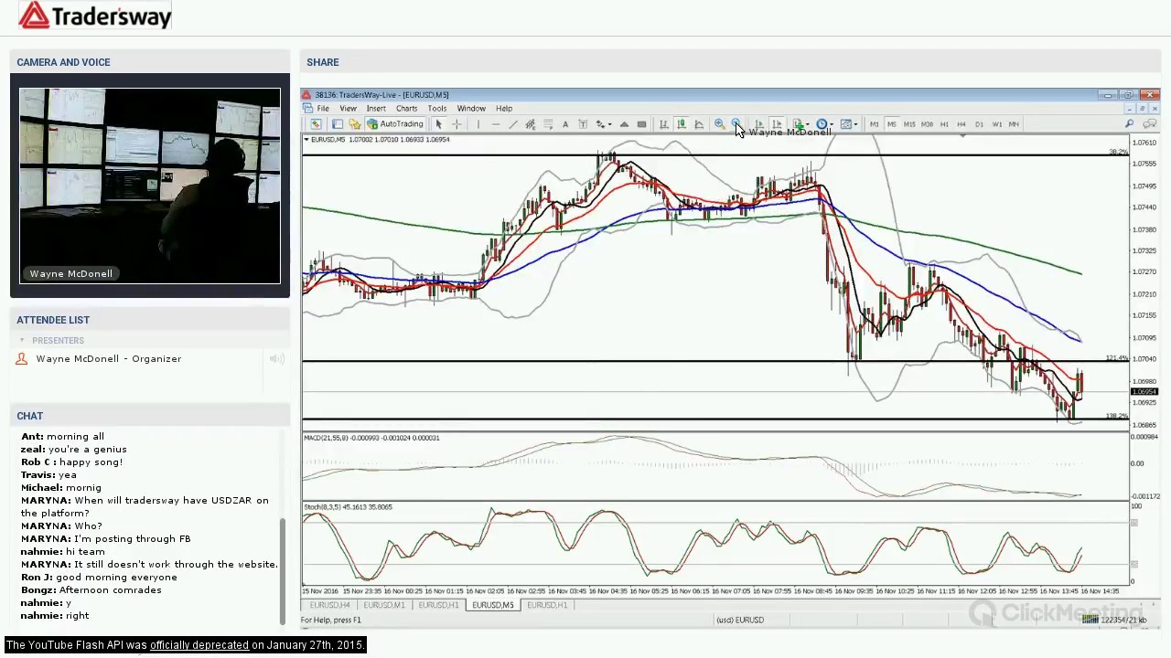Toggle the AutoTrading button

click(395, 123)
